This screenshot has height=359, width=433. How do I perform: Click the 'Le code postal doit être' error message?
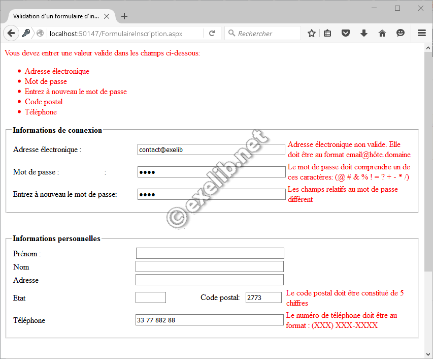(x=345, y=298)
